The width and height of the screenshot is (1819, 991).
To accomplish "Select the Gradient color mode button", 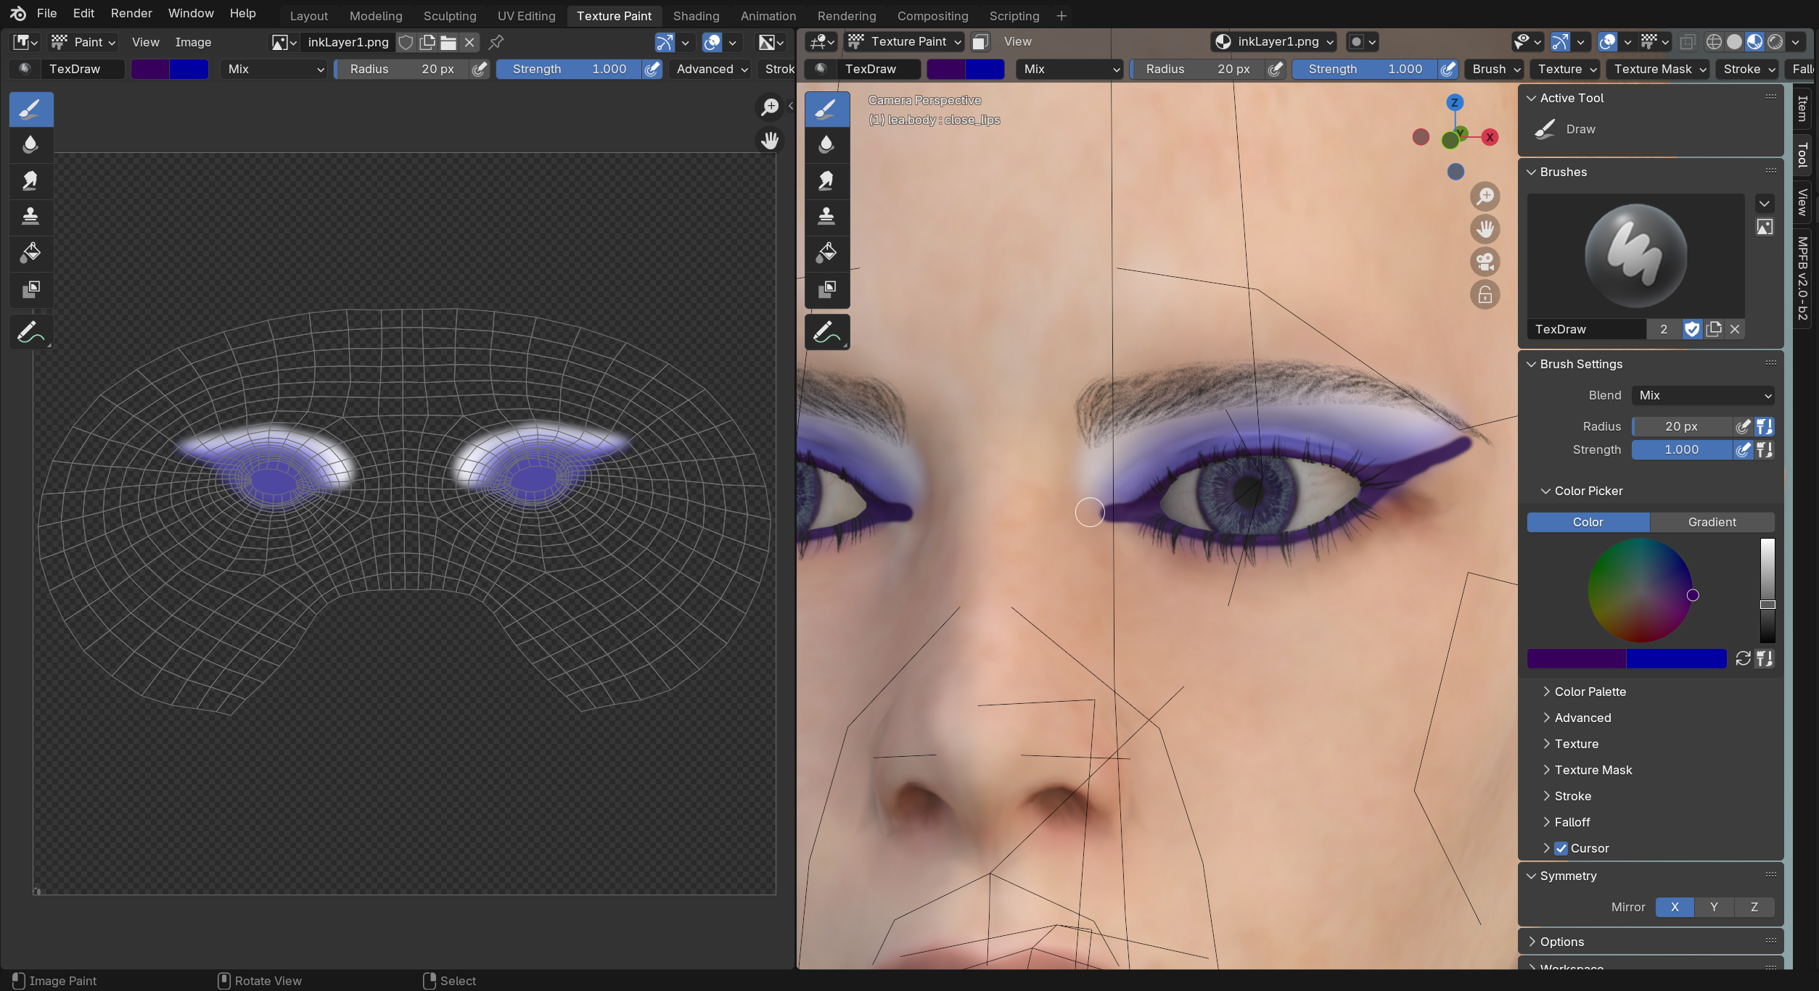I will point(1712,522).
